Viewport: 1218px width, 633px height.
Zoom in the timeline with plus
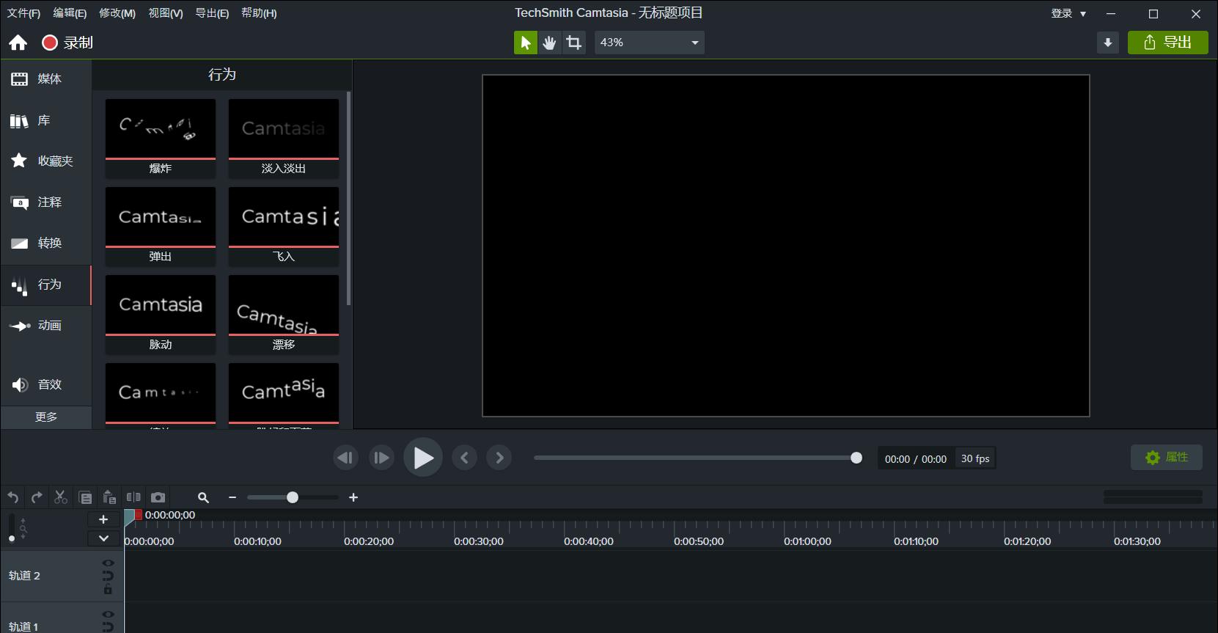pyautogui.click(x=353, y=497)
